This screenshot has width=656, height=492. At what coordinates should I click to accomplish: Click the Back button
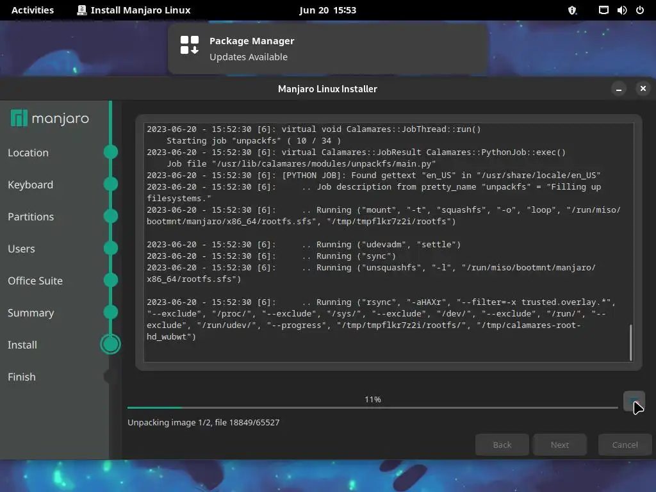click(502, 445)
